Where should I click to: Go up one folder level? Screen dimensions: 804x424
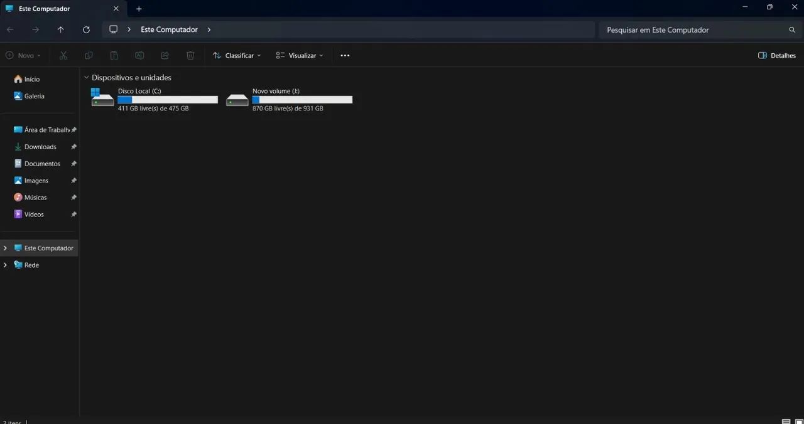(x=60, y=29)
